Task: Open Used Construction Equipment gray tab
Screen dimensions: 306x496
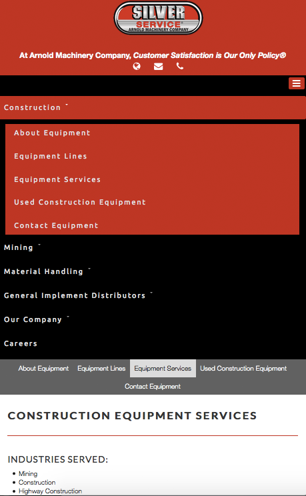Action: [x=243, y=368]
